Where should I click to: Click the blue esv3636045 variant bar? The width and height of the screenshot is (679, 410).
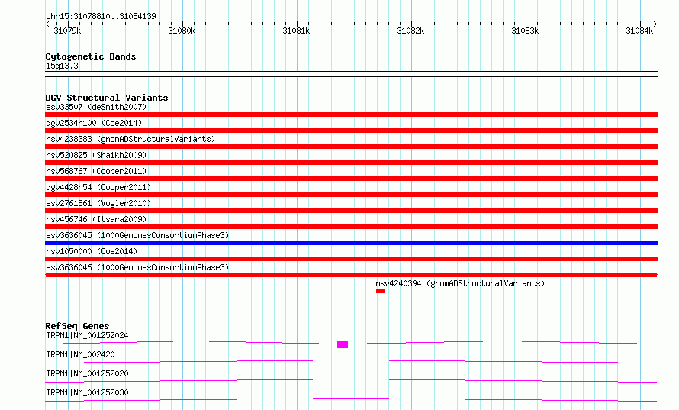351,243
